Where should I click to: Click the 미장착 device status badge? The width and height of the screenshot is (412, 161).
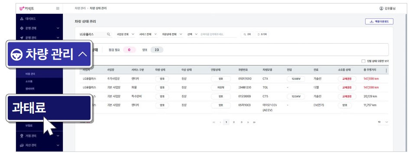(221, 87)
